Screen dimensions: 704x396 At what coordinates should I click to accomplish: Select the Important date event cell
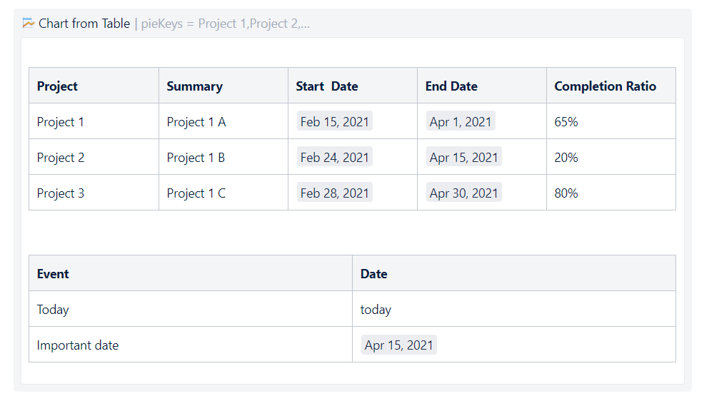191,345
